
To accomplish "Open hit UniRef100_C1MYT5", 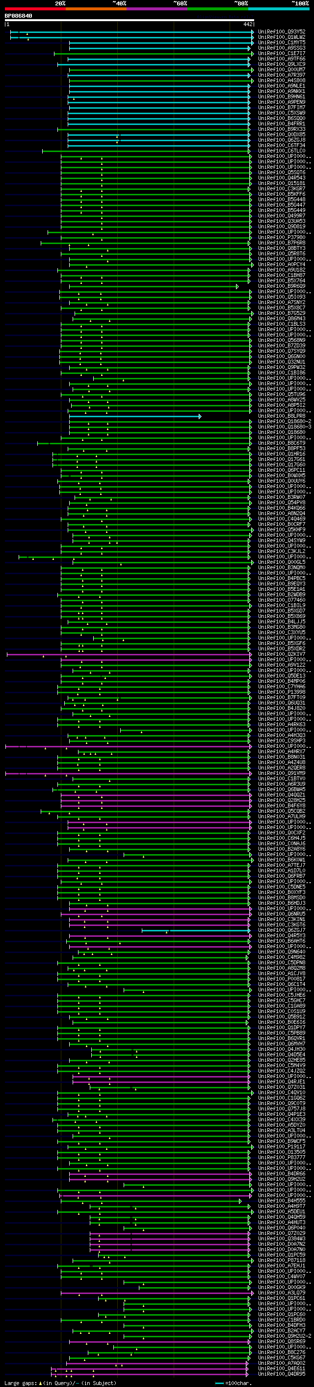I will pyautogui.click(x=282, y=42).
